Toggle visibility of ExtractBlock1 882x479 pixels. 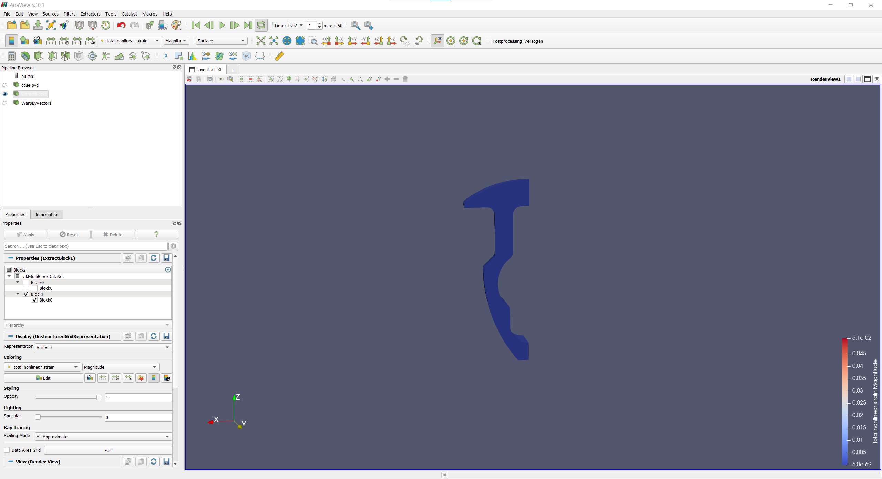click(x=5, y=94)
